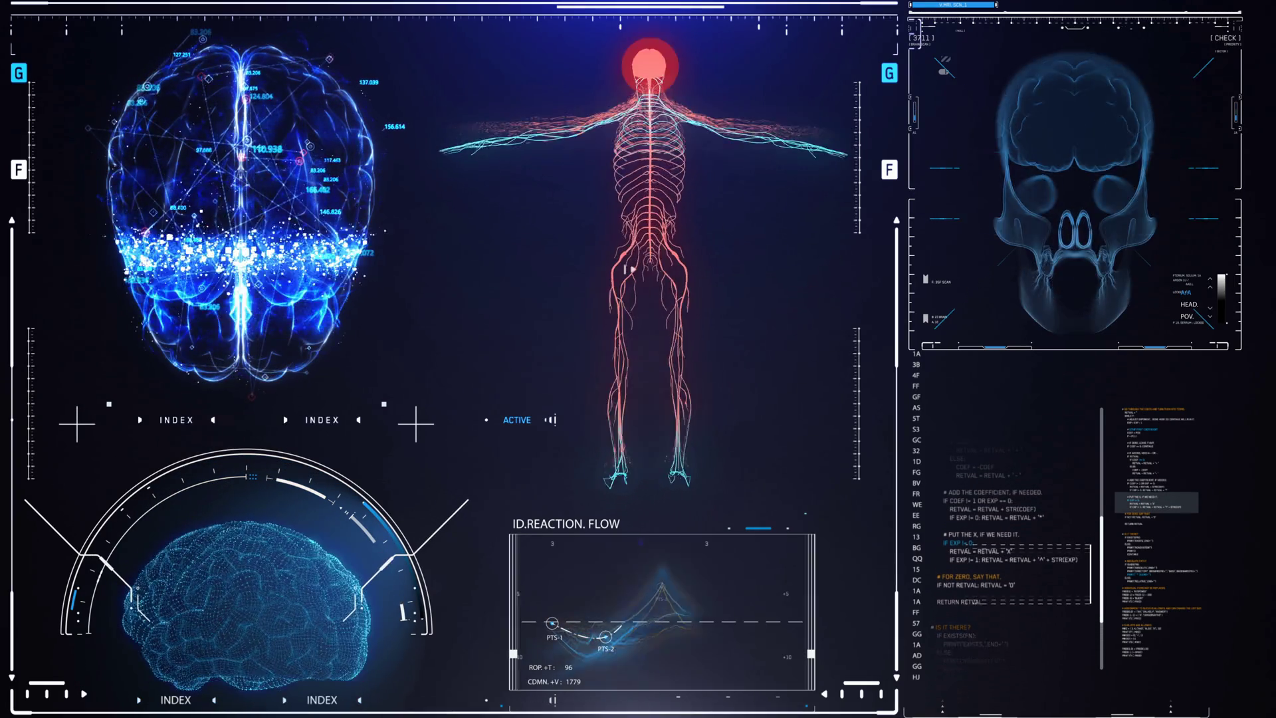Screen dimensions: 1276x718
Task: Click the highlighted block in the code minimap
Action: click(1156, 503)
